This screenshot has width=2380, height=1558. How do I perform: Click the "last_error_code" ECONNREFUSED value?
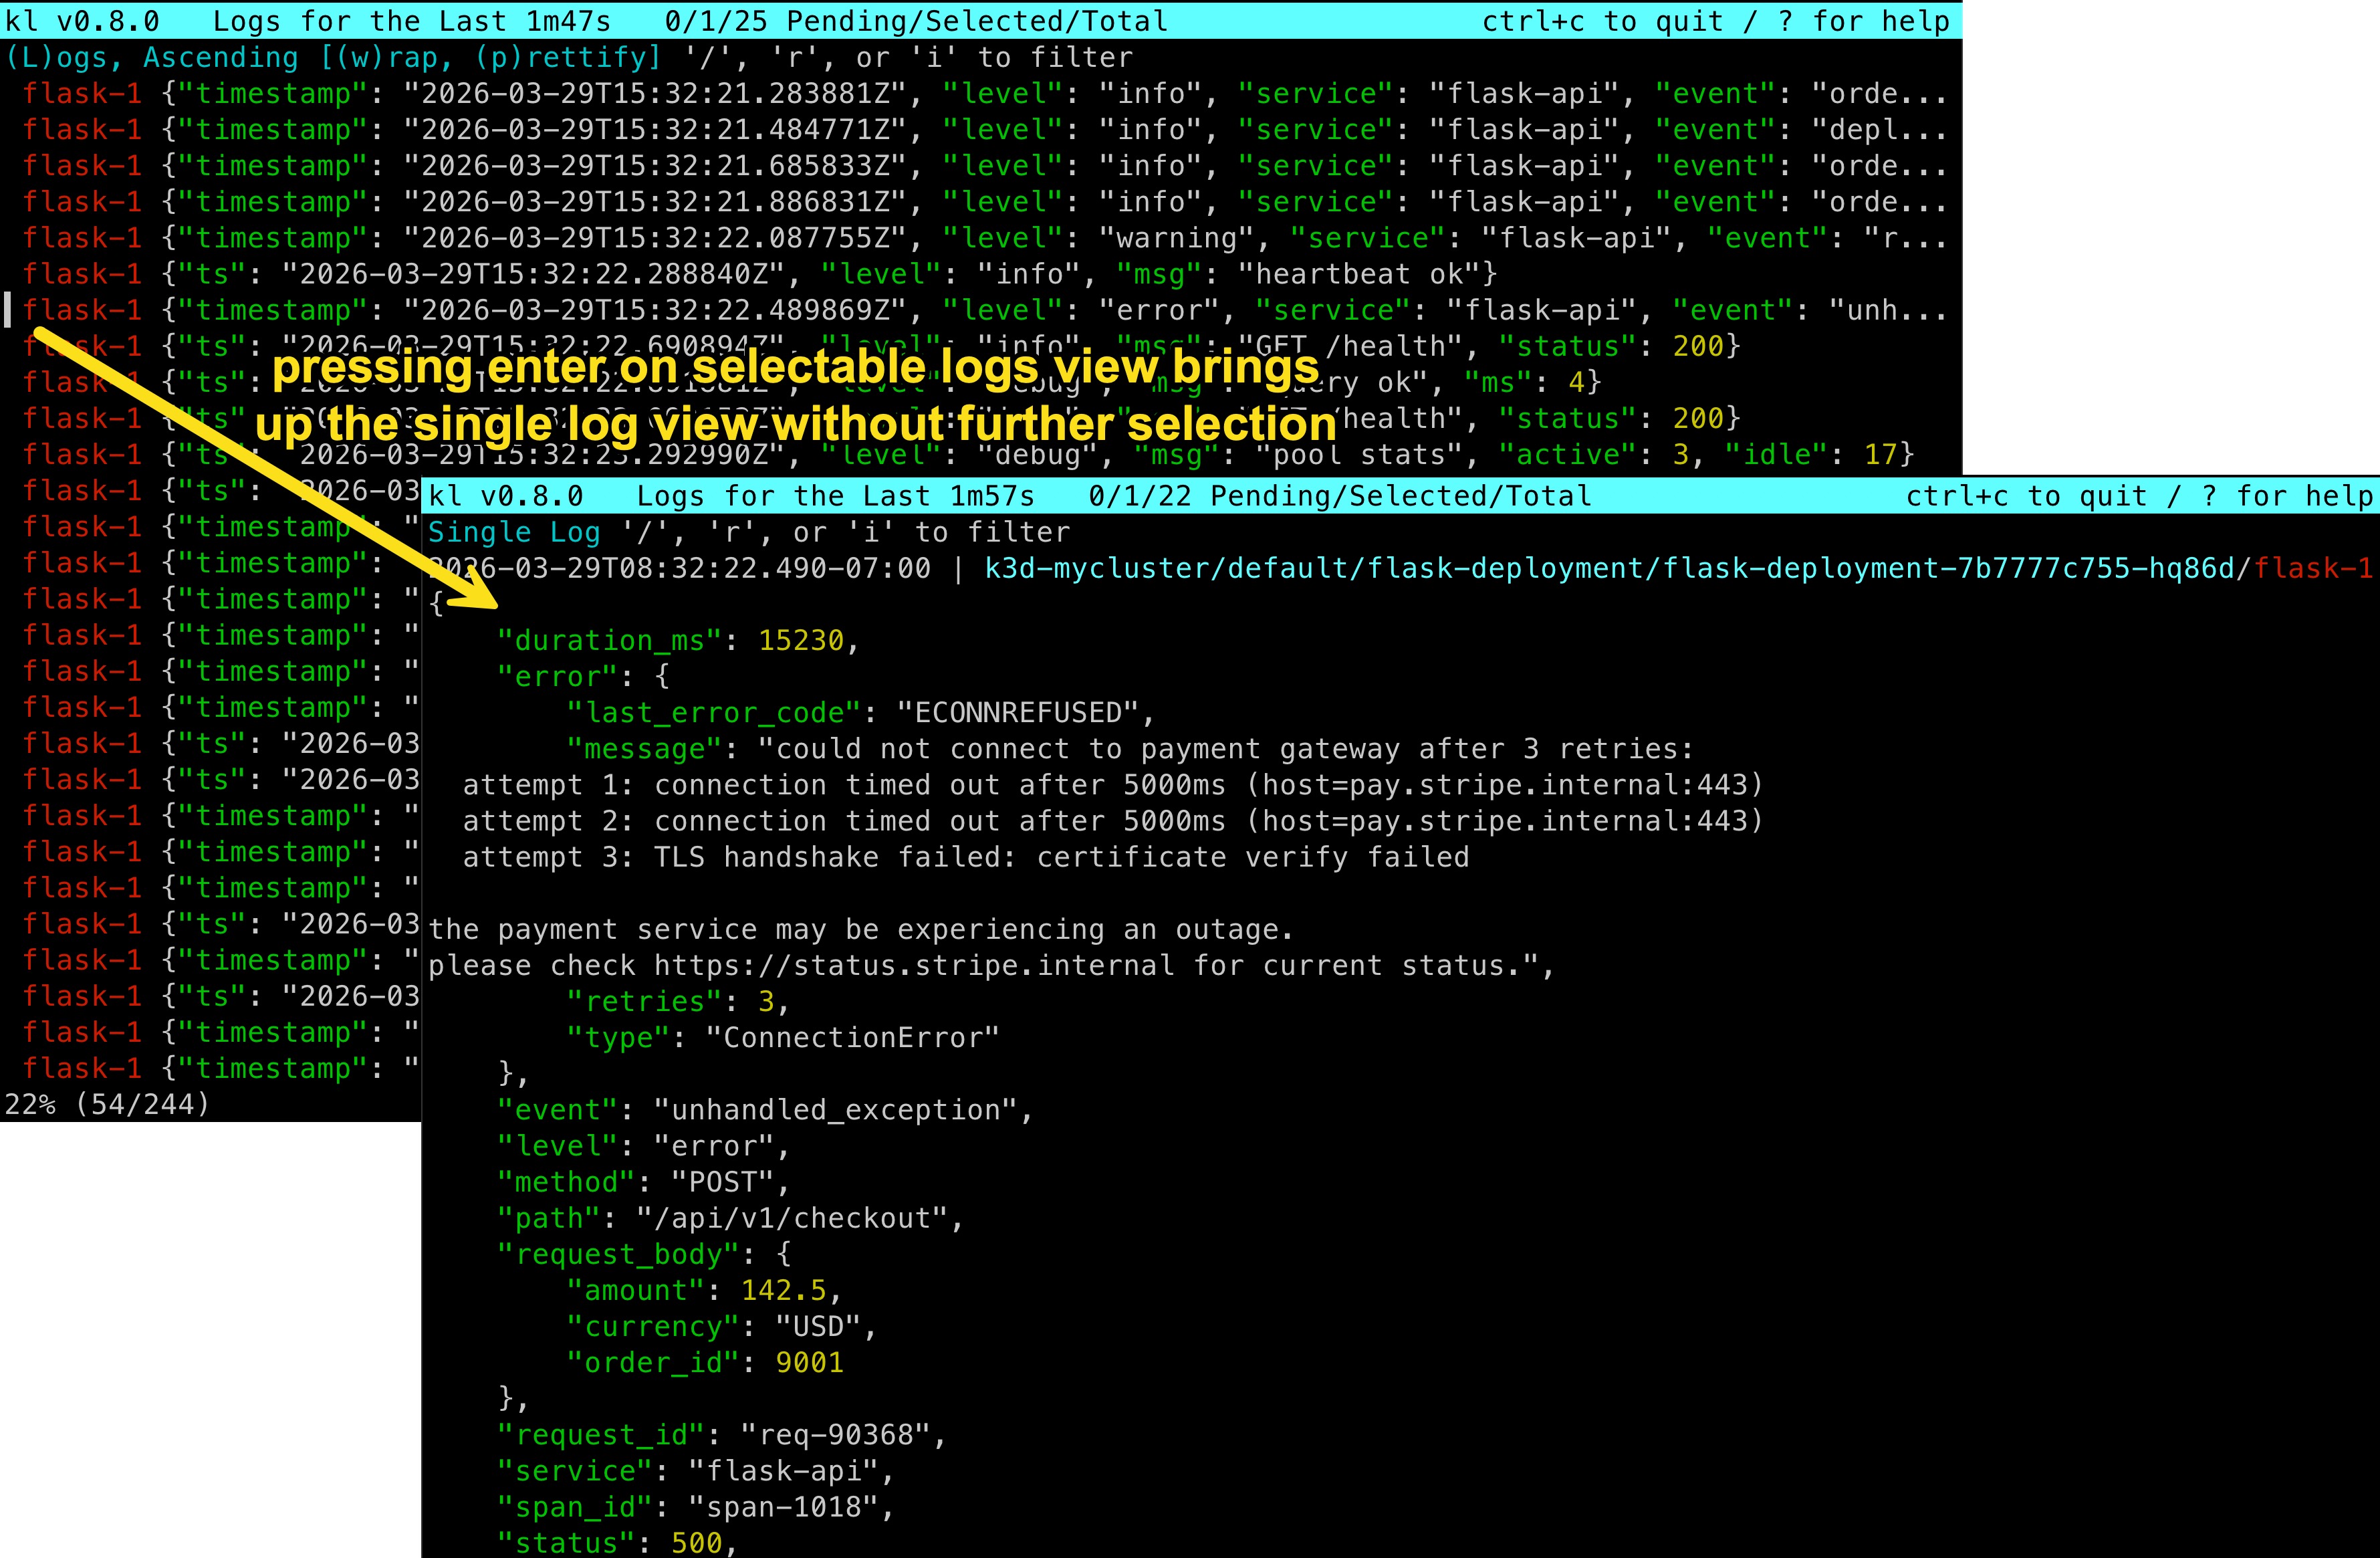1018,713
